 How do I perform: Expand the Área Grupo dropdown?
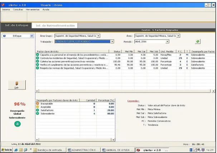pos(98,36)
